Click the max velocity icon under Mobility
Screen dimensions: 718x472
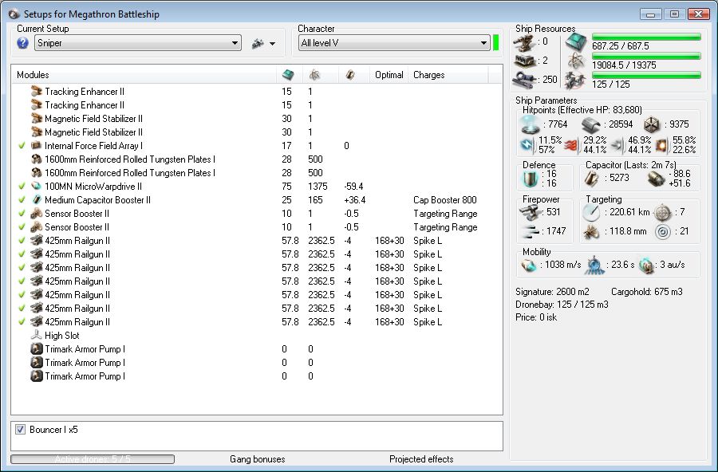tap(528, 265)
